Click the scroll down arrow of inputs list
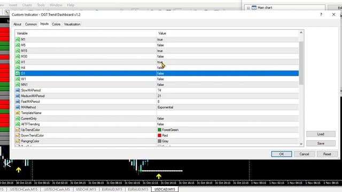The width and height of the screenshot is (342, 192). [301, 144]
